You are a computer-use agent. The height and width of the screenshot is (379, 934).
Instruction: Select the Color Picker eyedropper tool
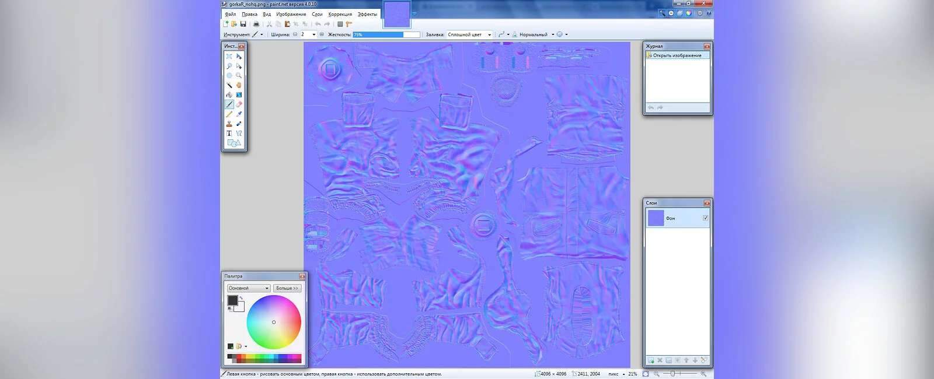(239, 114)
